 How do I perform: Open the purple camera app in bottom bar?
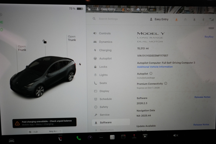90,138
